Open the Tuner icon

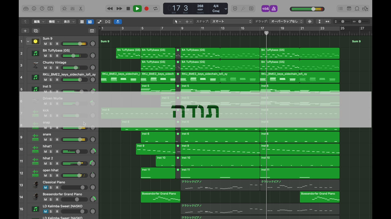click(x=243, y=9)
